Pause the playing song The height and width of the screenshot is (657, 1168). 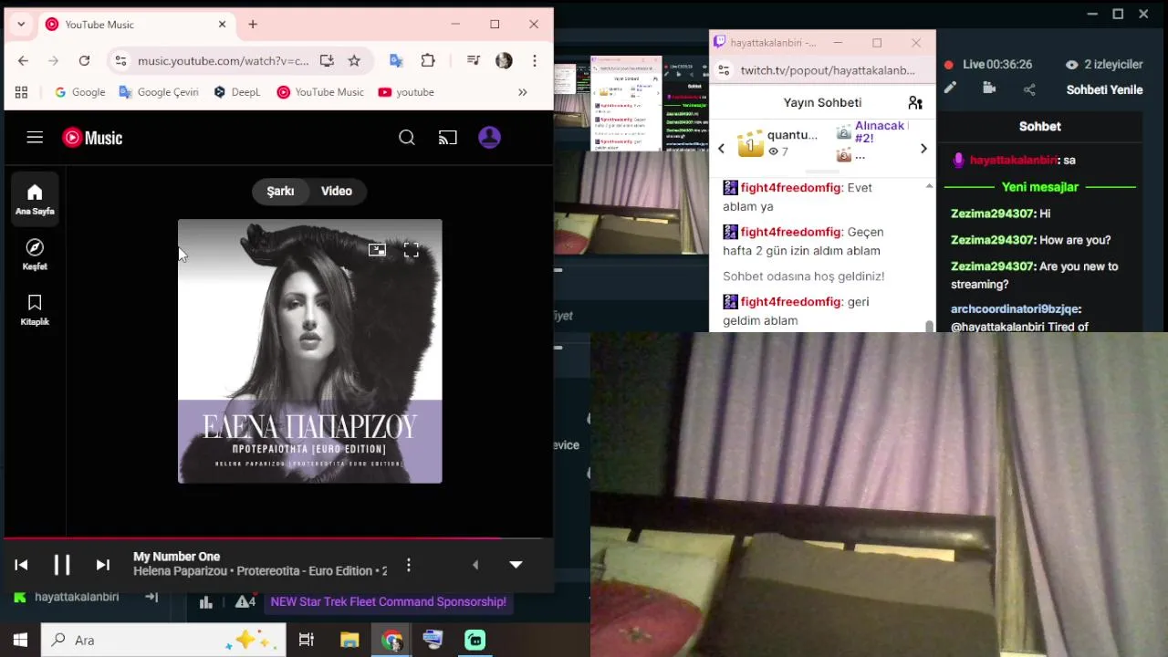62,565
